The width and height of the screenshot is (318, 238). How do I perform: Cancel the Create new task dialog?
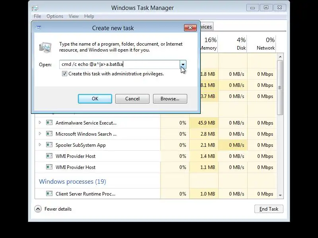[x=132, y=99]
